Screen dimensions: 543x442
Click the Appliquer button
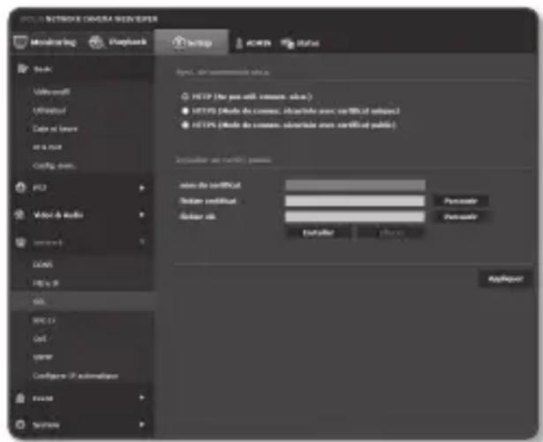504,278
